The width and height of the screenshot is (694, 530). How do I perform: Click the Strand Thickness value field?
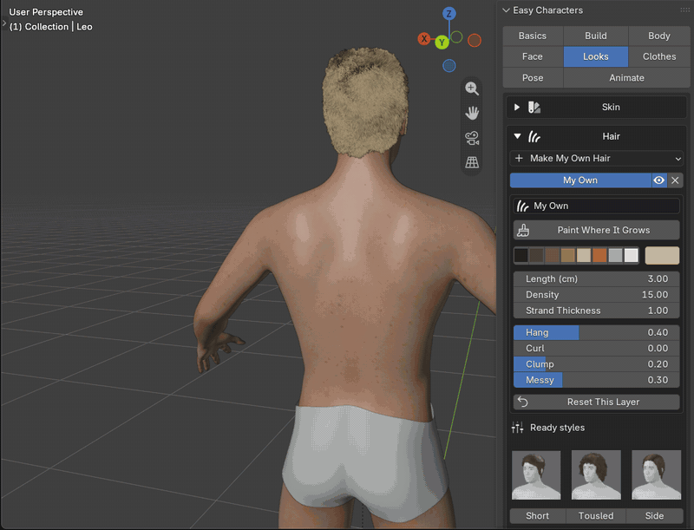pyautogui.click(x=596, y=311)
